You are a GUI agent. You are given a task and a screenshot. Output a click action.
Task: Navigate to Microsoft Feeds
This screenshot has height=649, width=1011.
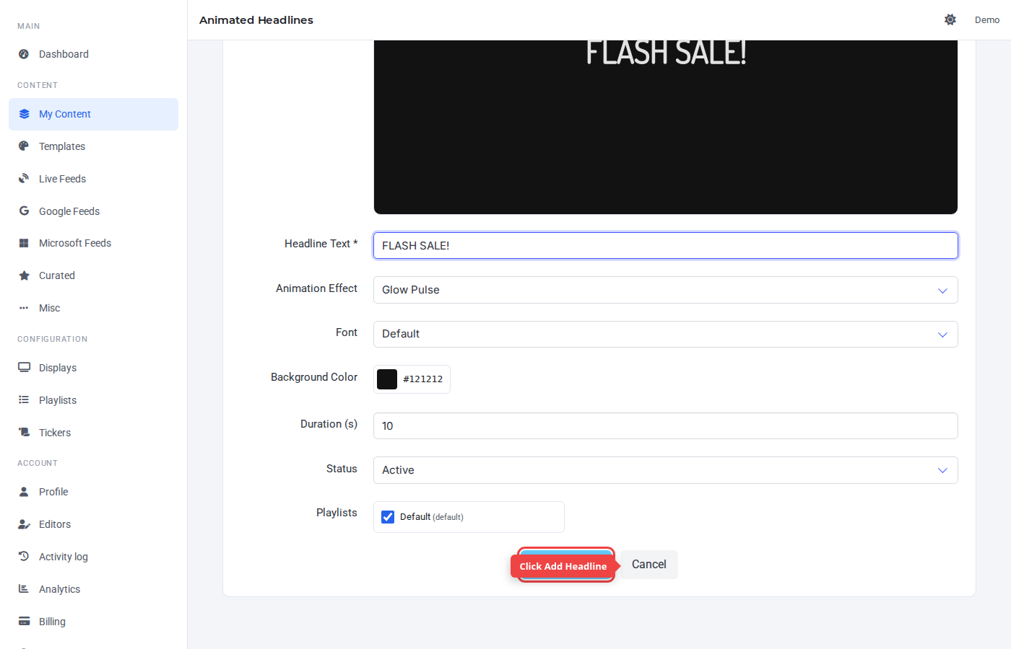pyautogui.click(x=93, y=243)
